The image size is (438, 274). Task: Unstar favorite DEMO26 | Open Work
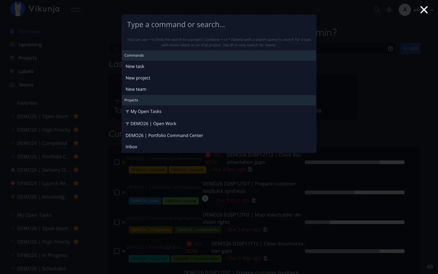pos(76,116)
